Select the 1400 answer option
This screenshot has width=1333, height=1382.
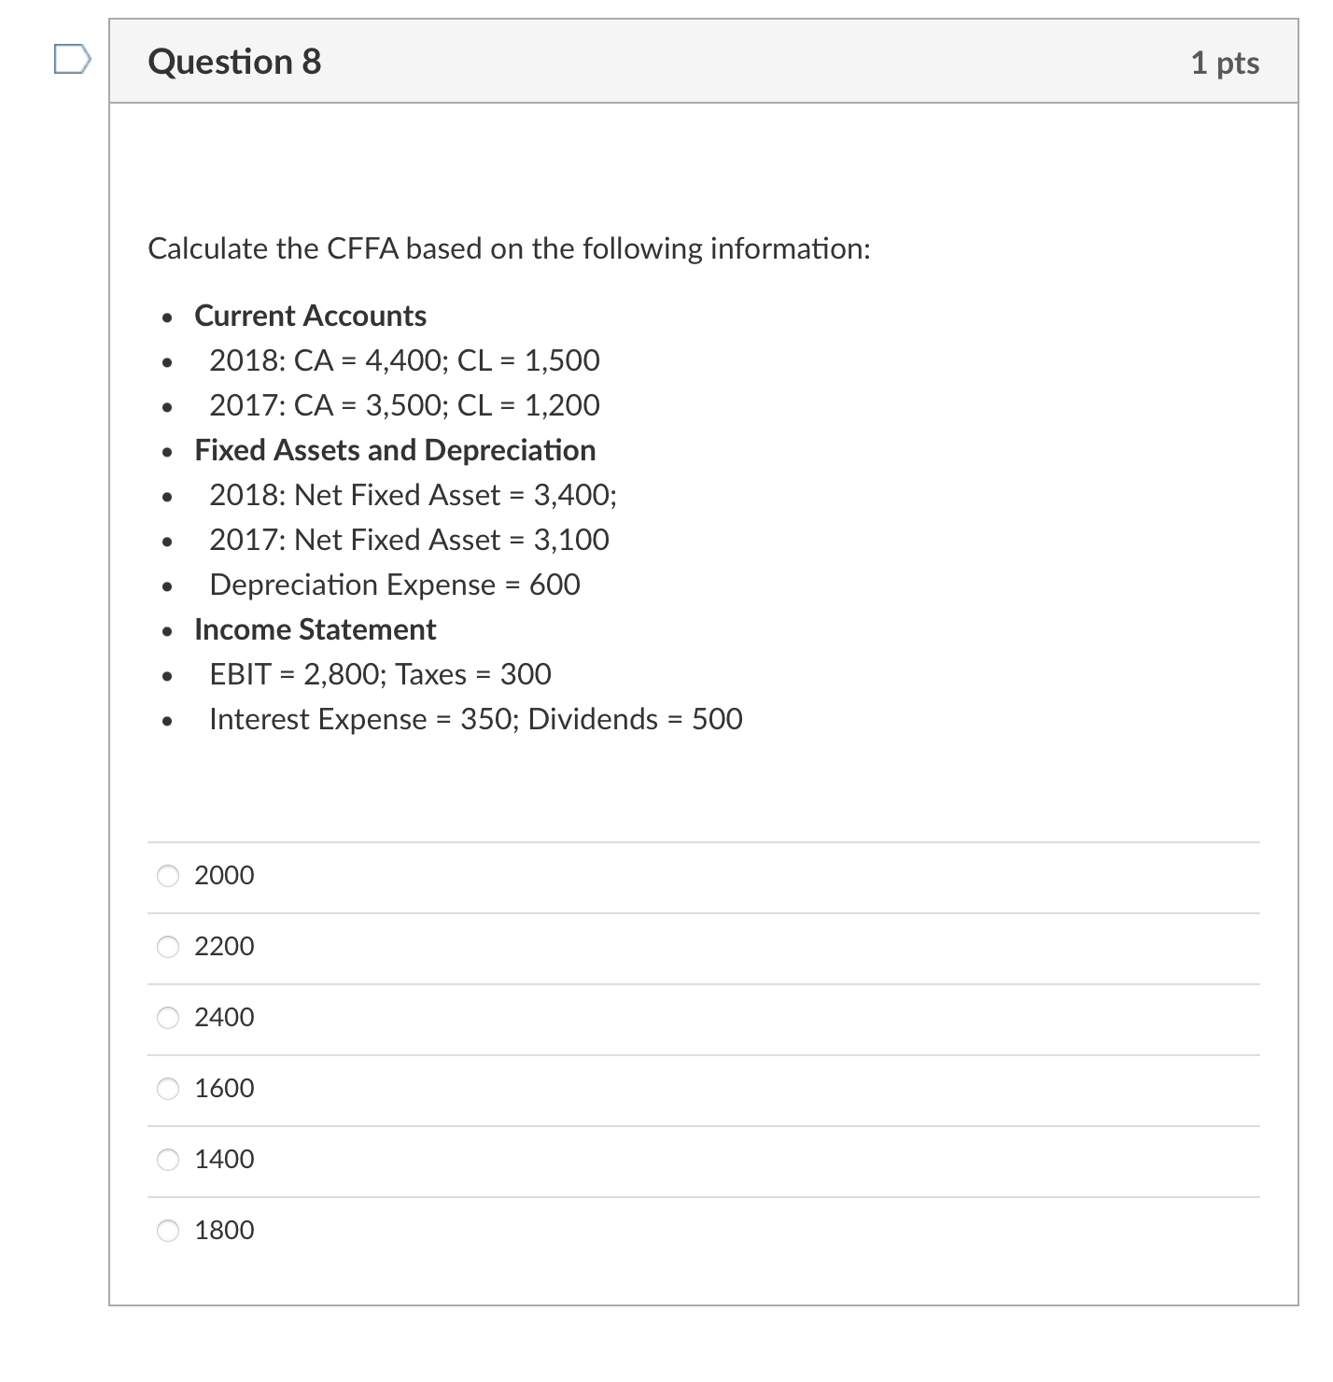222,1160
